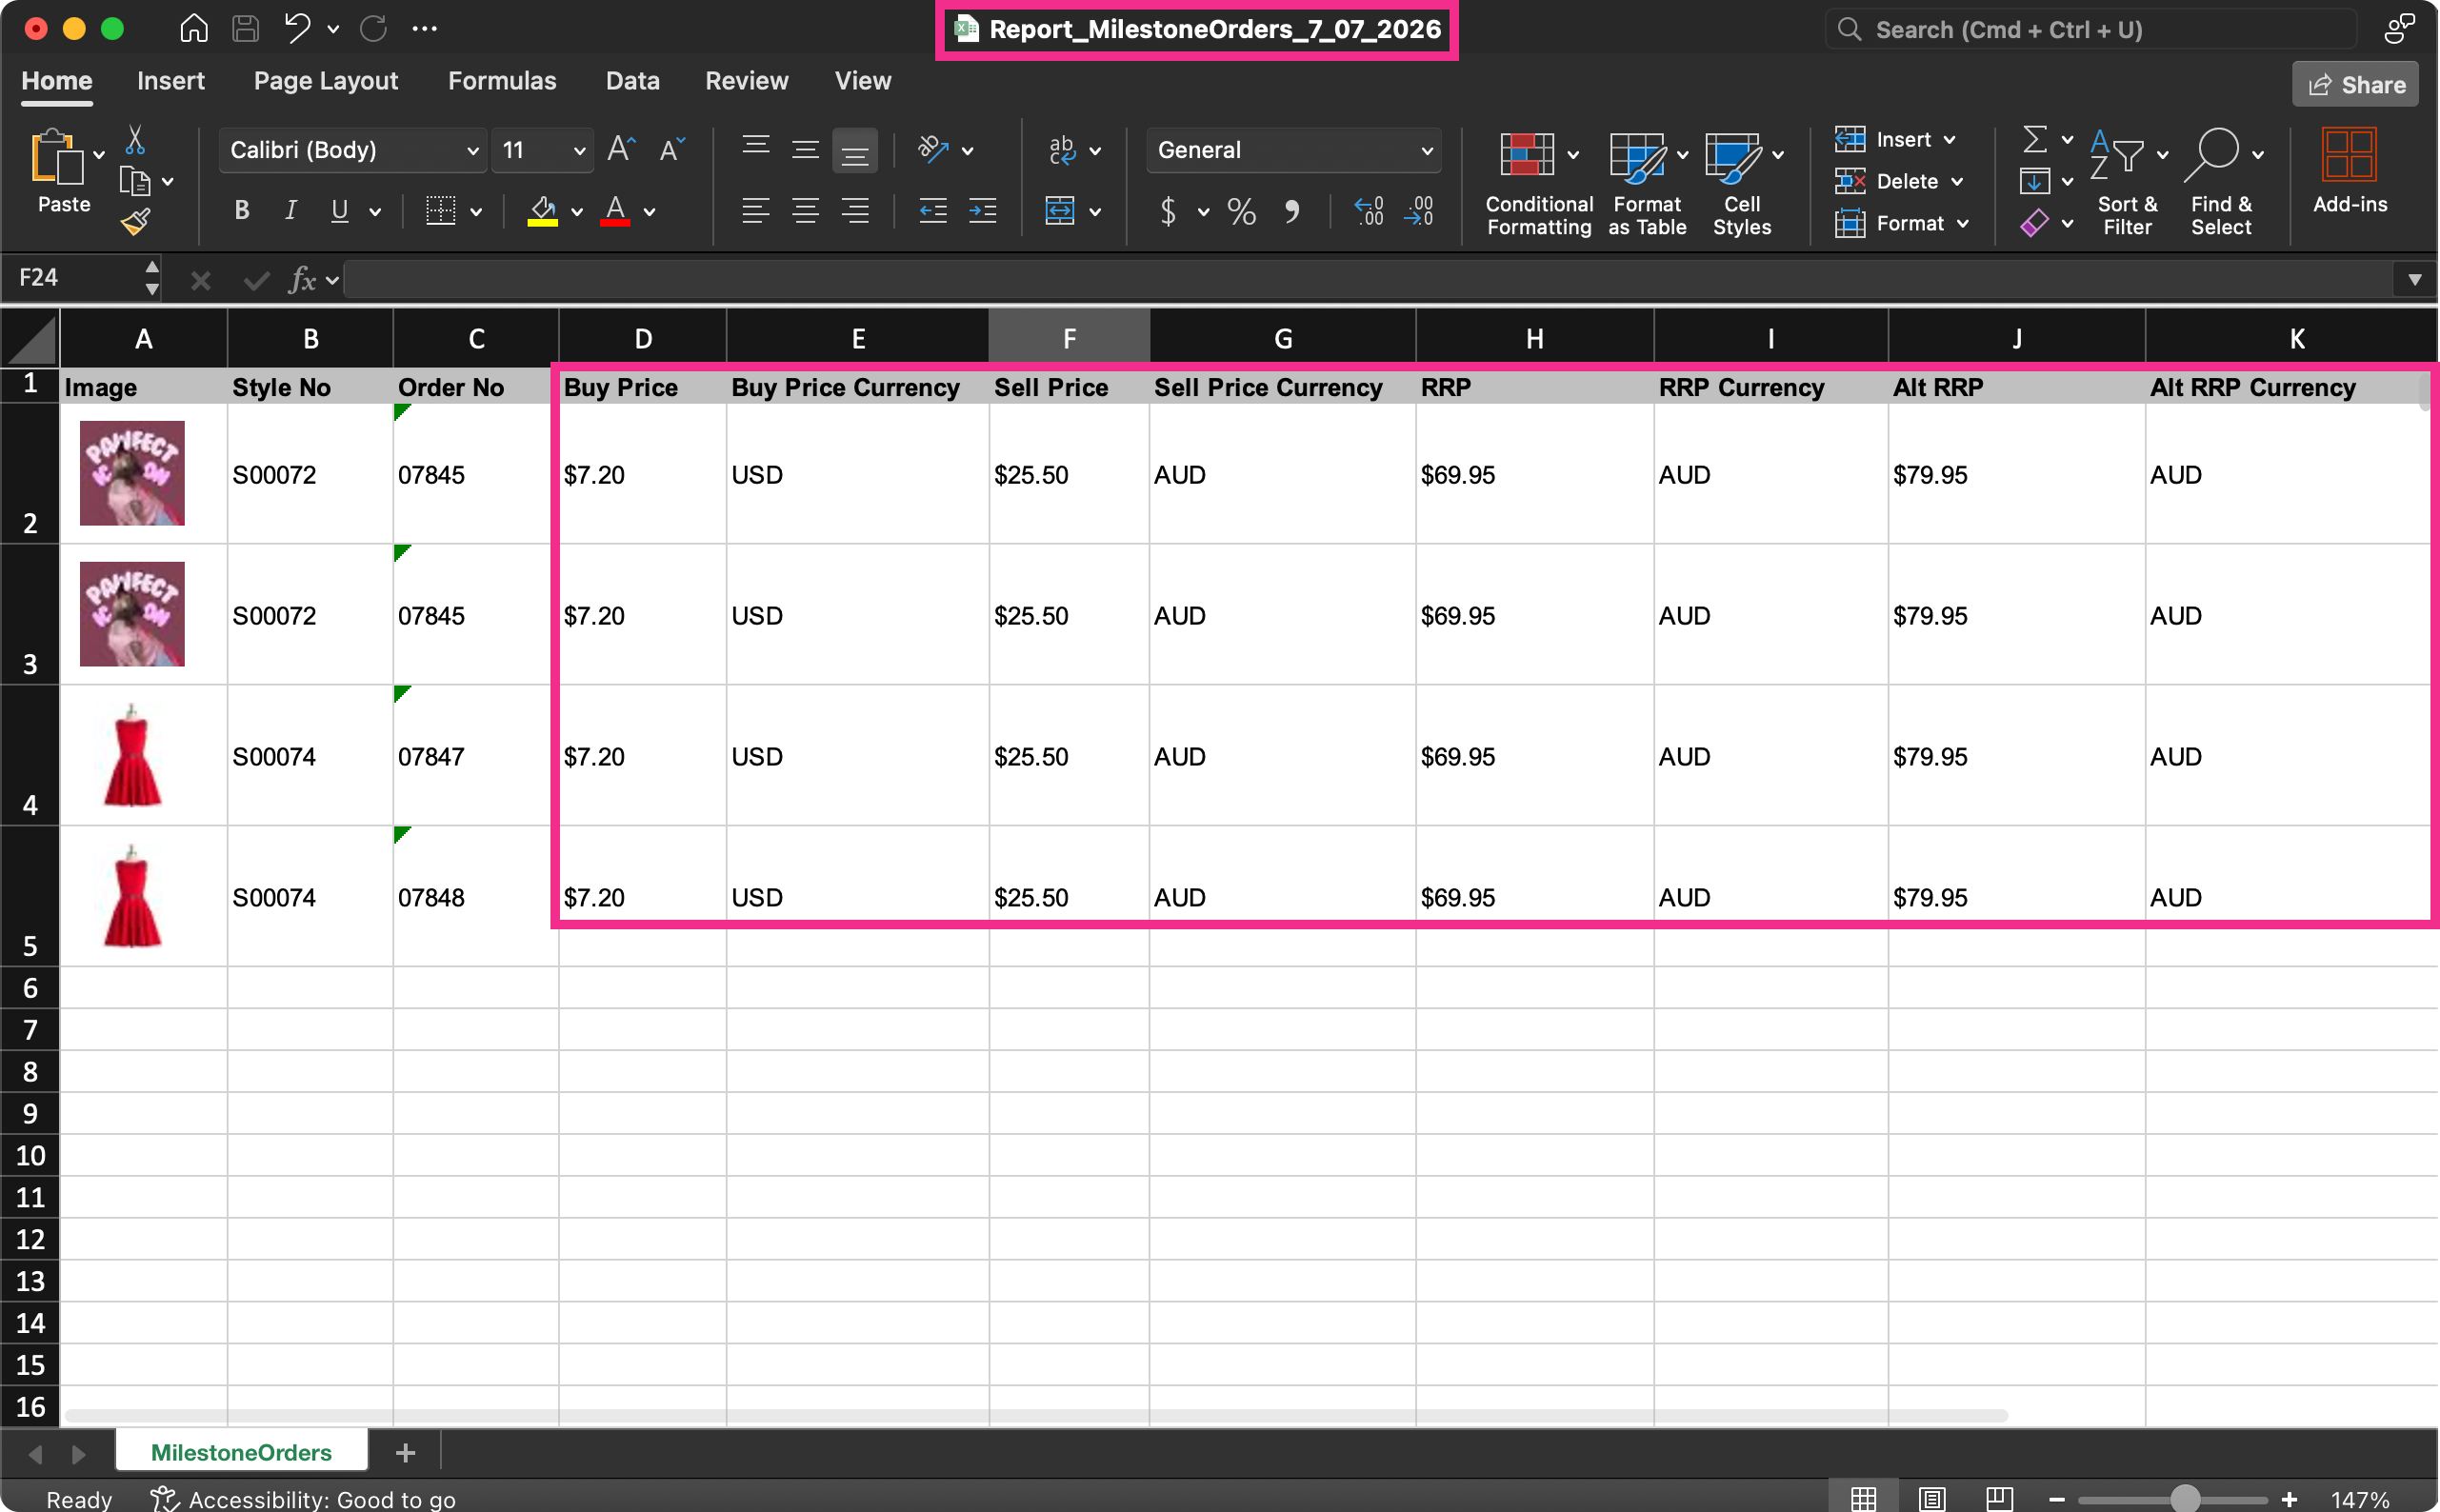Toggle align text left

pos(755,210)
